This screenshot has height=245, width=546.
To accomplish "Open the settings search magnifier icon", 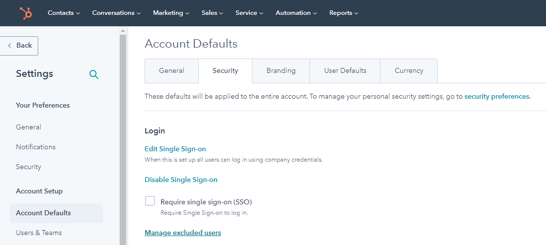I will point(94,74).
